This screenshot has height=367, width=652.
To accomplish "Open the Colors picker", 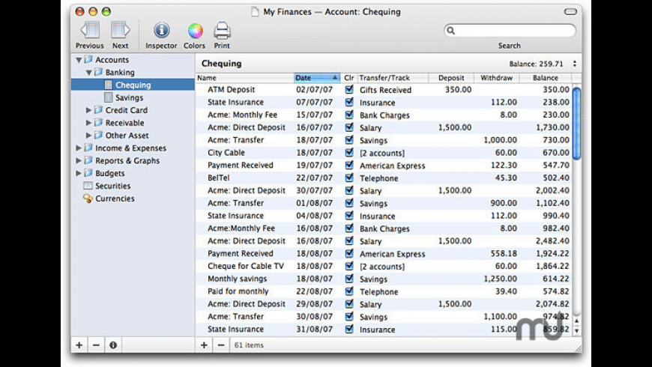I will point(195,31).
